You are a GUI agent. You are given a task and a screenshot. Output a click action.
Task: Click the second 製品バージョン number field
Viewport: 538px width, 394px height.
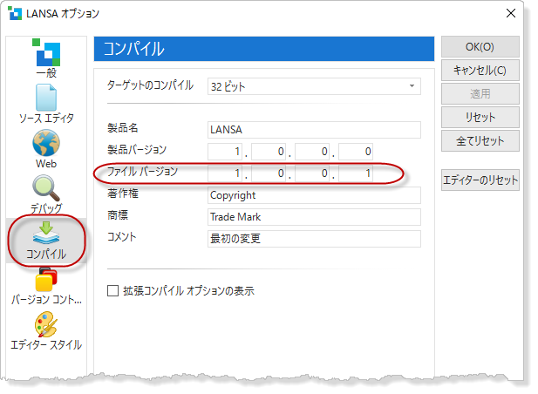coord(269,151)
